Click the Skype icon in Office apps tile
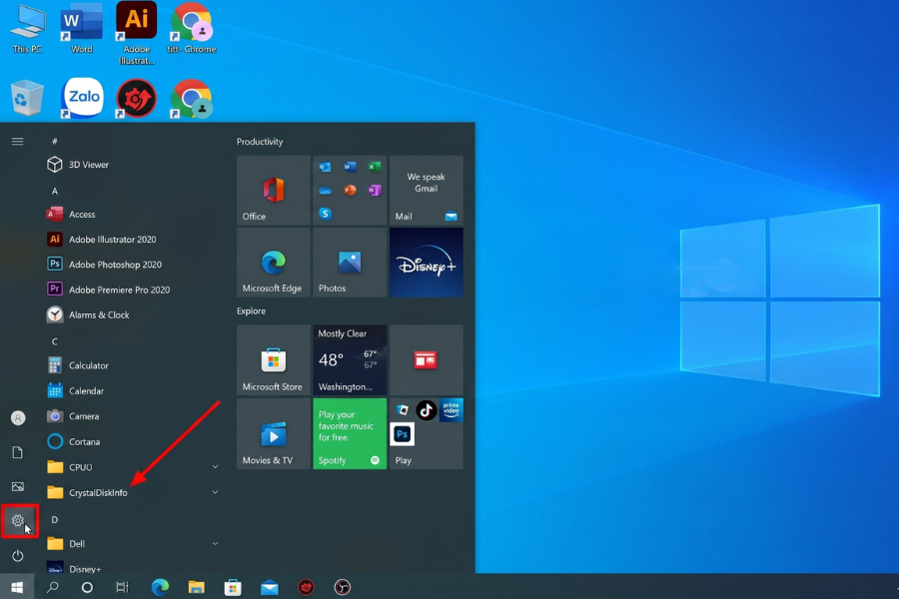The height and width of the screenshot is (599, 899). 325,214
